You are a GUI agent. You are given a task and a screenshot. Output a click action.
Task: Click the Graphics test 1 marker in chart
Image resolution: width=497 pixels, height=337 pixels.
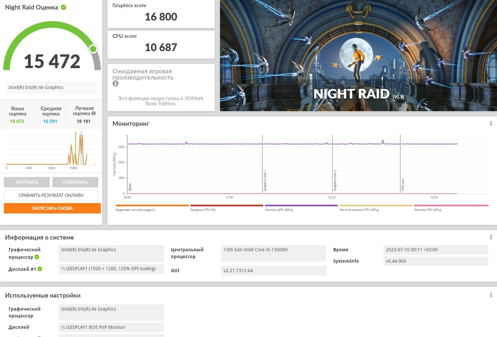tap(265, 181)
